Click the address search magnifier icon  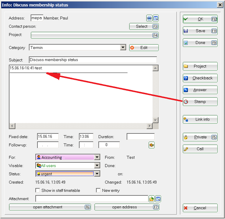click(x=156, y=18)
